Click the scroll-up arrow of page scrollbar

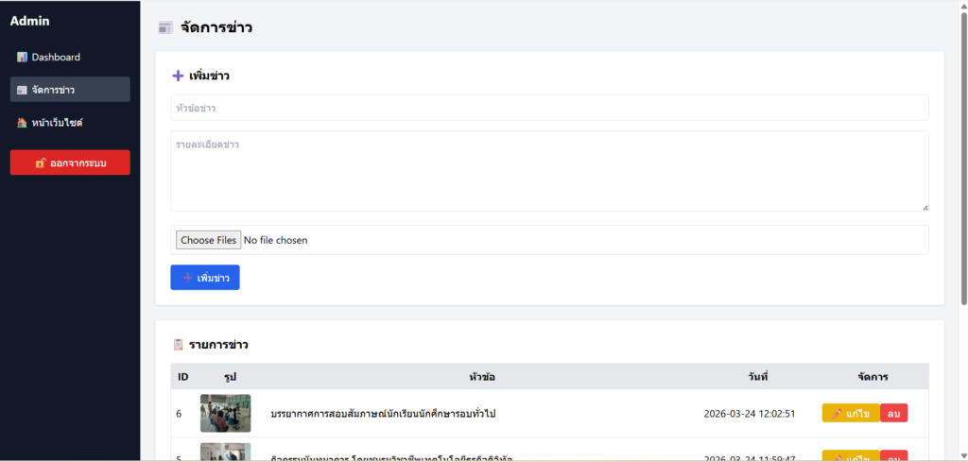[x=963, y=6]
